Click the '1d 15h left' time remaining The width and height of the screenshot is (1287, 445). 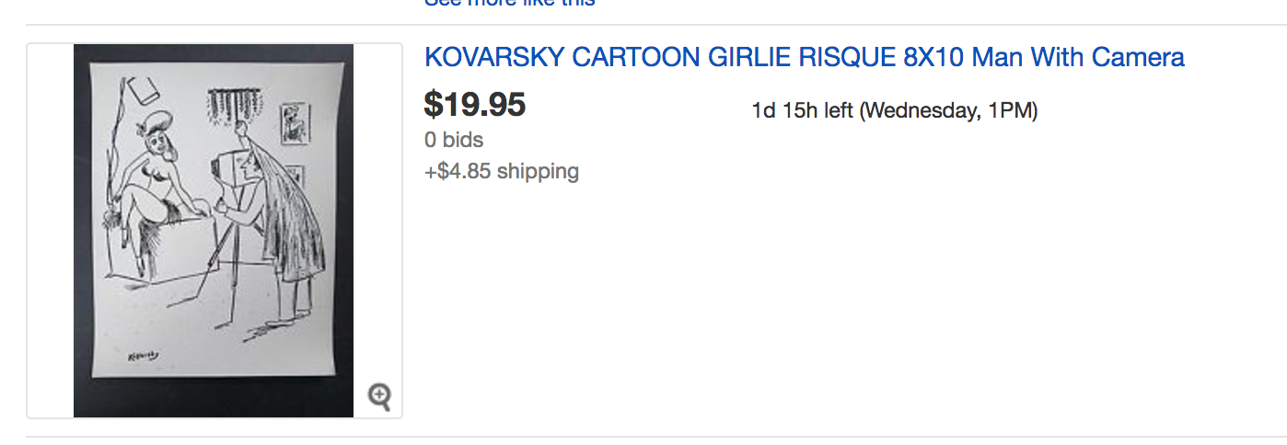pos(802,111)
